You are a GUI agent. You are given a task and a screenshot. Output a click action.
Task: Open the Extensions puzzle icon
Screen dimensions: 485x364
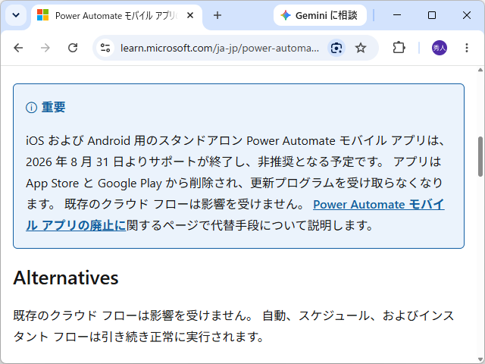pos(399,48)
